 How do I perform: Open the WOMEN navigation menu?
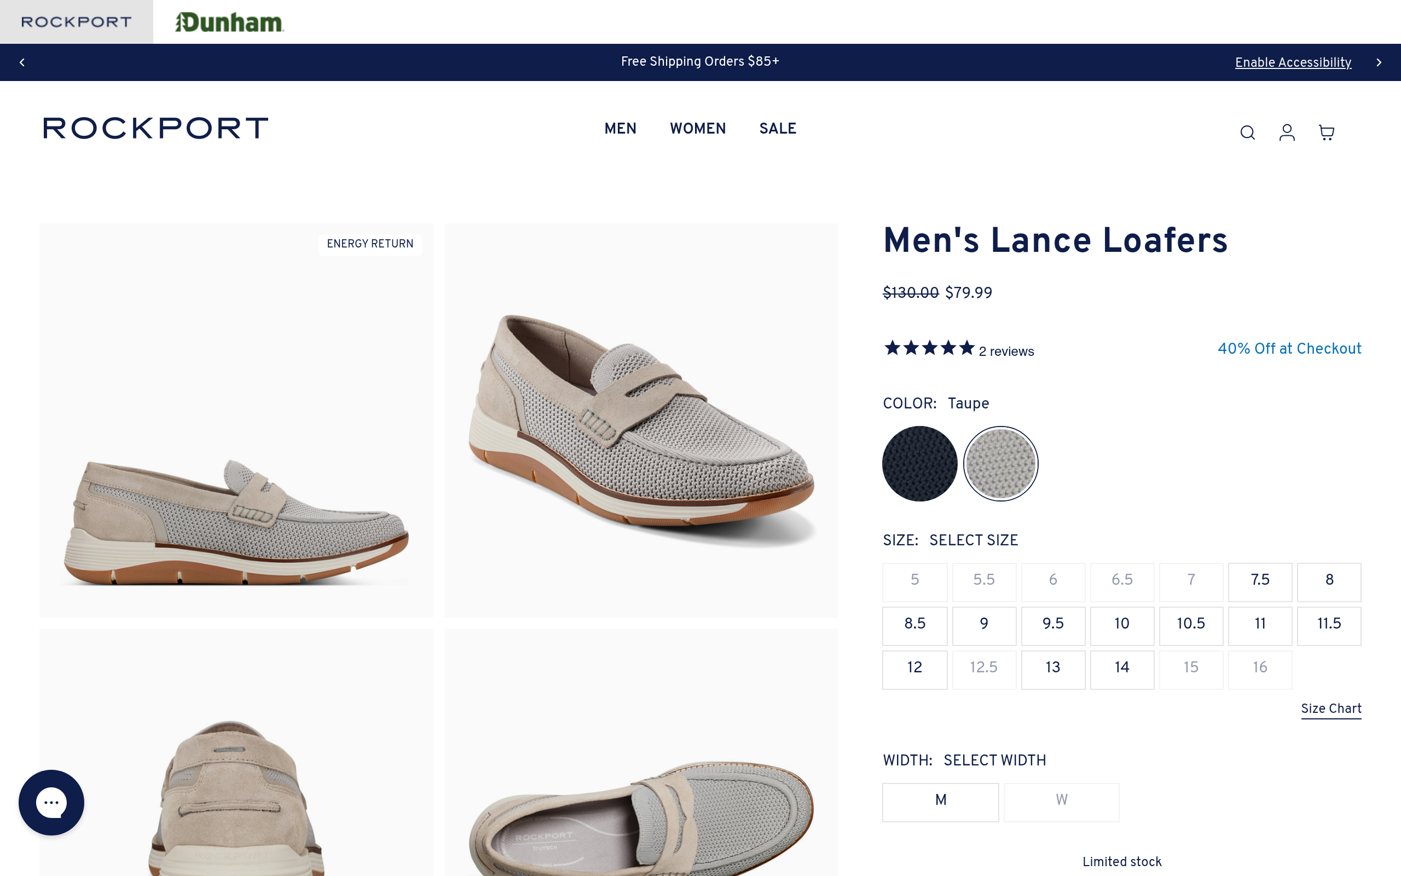698,129
